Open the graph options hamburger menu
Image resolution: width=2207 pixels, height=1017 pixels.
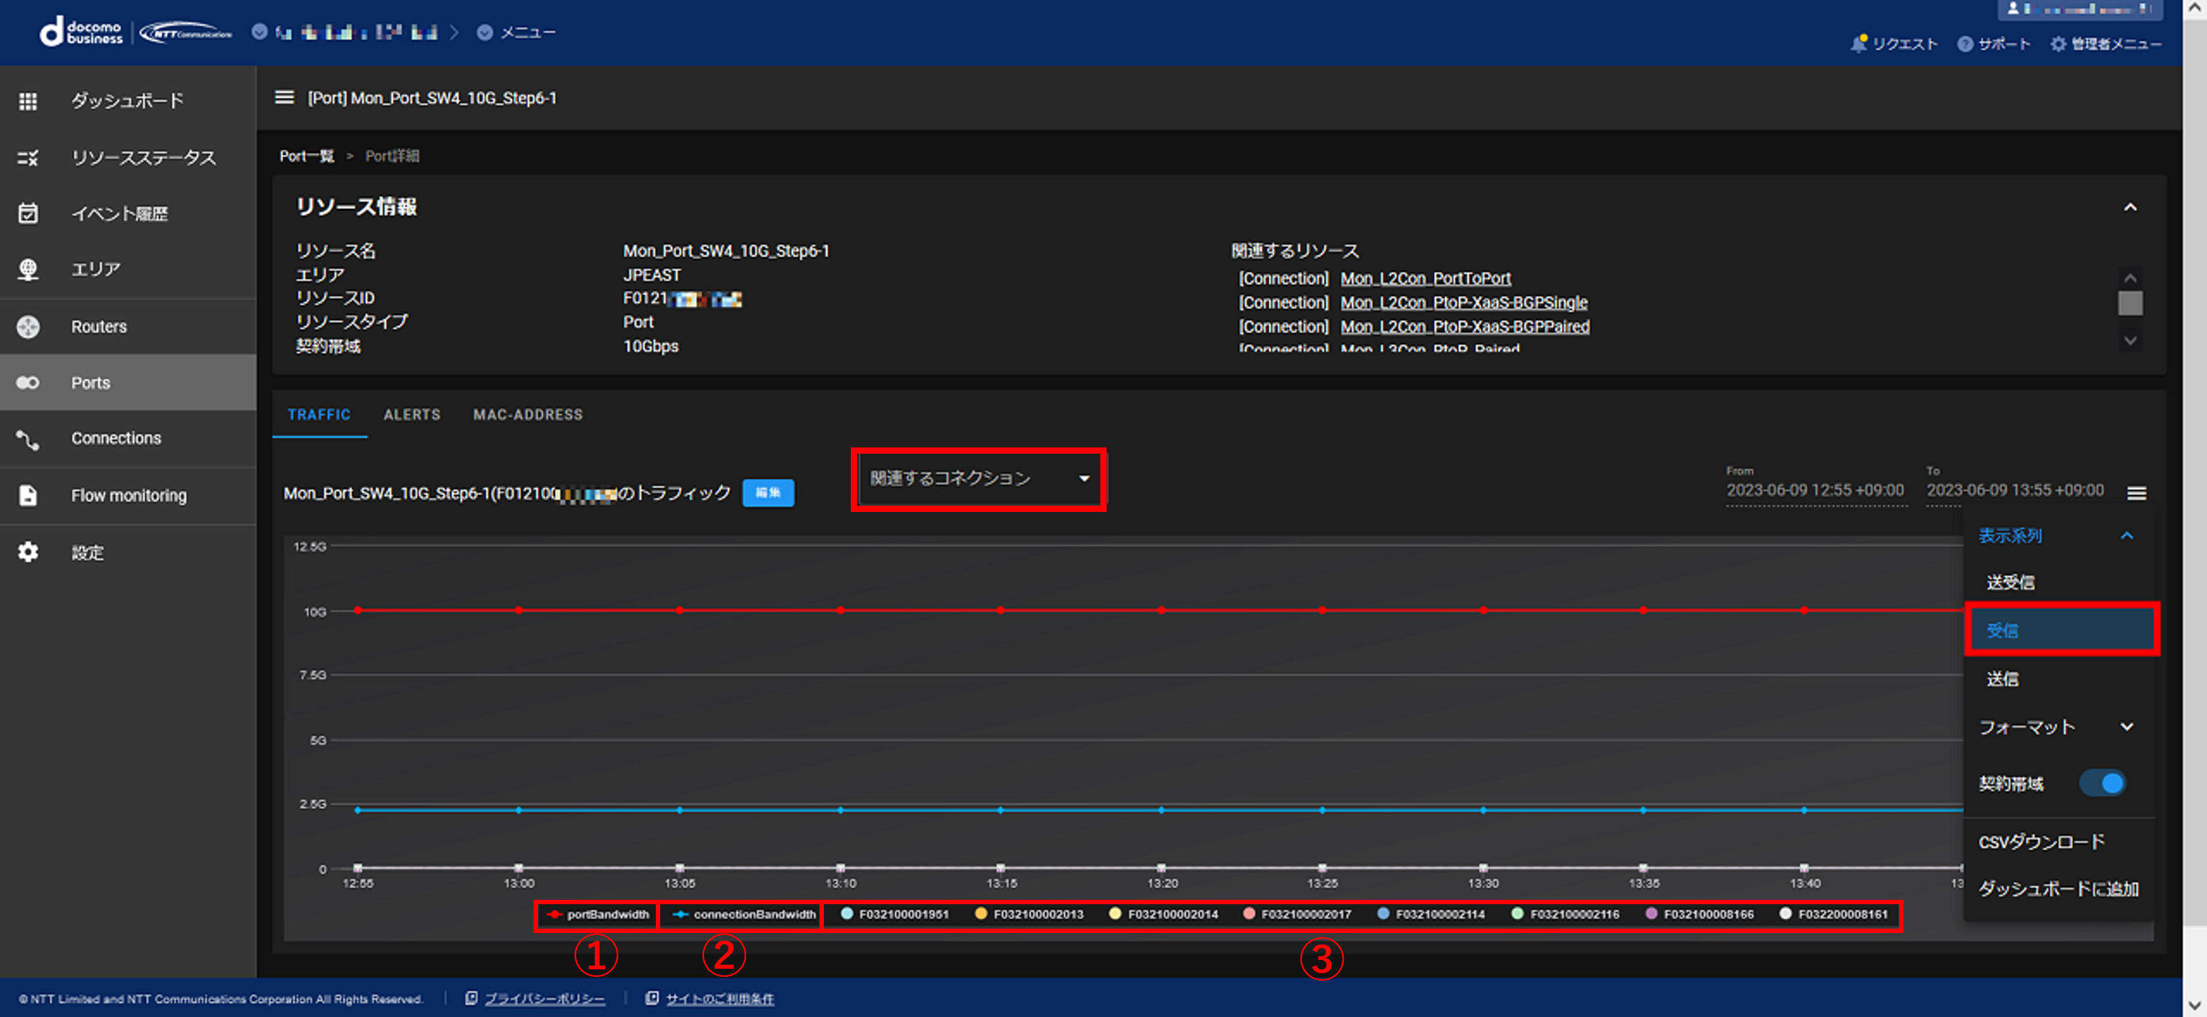point(2137,493)
